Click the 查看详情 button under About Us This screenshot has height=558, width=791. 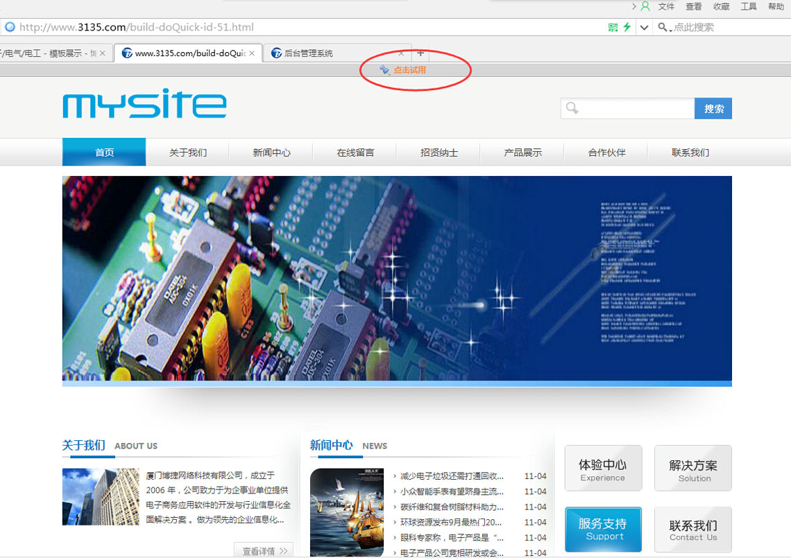(x=264, y=551)
